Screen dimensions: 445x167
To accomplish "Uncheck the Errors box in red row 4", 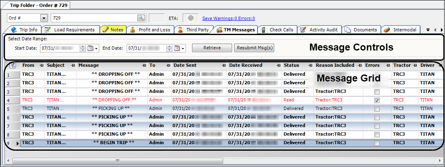I will click(377, 100).
